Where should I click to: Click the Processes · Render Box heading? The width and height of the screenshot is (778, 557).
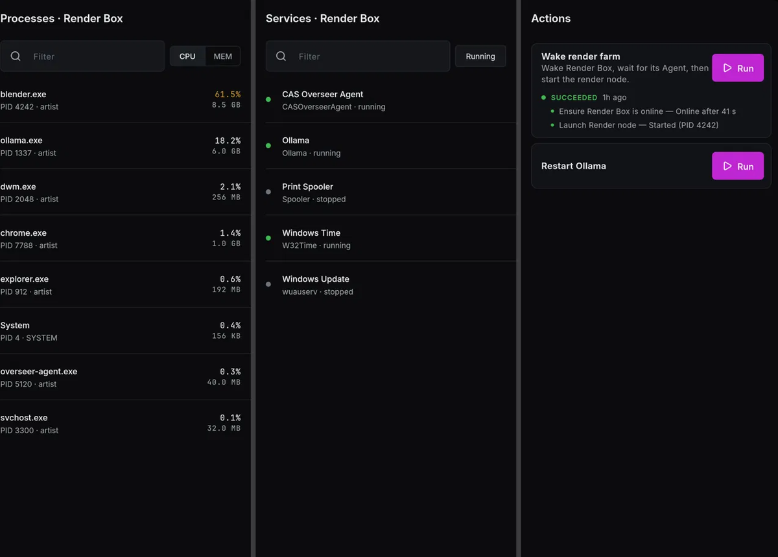point(62,18)
